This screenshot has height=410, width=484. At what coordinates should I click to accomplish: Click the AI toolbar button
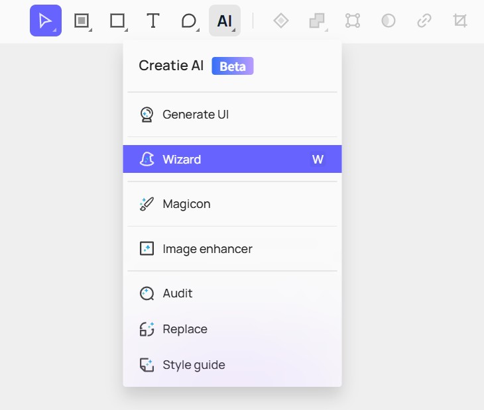225,21
